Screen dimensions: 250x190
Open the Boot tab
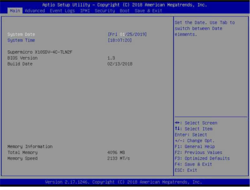[125, 11]
